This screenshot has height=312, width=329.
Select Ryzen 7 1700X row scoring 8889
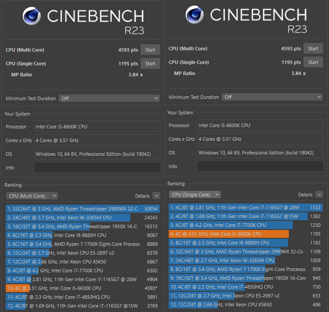click(83, 244)
